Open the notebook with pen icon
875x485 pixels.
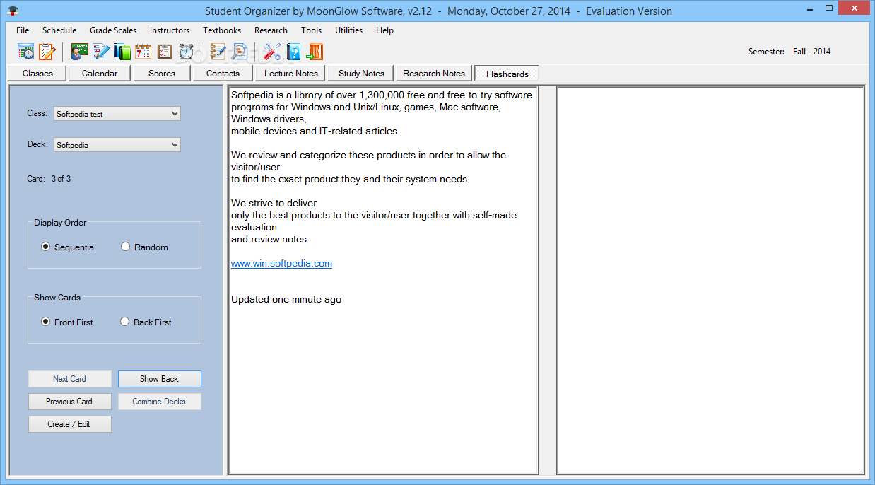(218, 52)
